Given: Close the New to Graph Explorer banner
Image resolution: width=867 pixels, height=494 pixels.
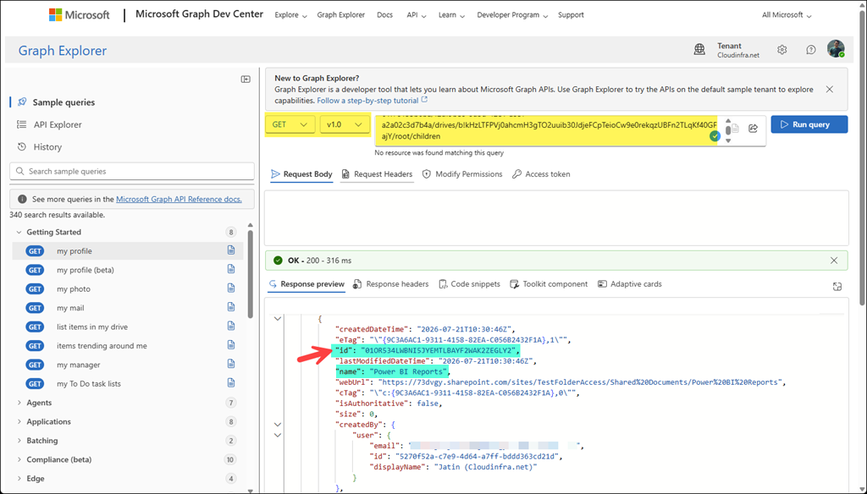Looking at the screenshot, I should tap(830, 89).
